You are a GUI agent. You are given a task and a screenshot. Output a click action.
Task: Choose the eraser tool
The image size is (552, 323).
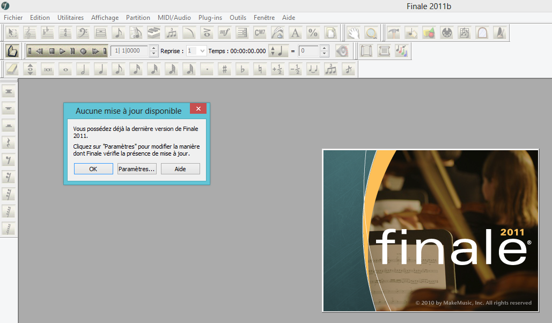(x=12, y=69)
